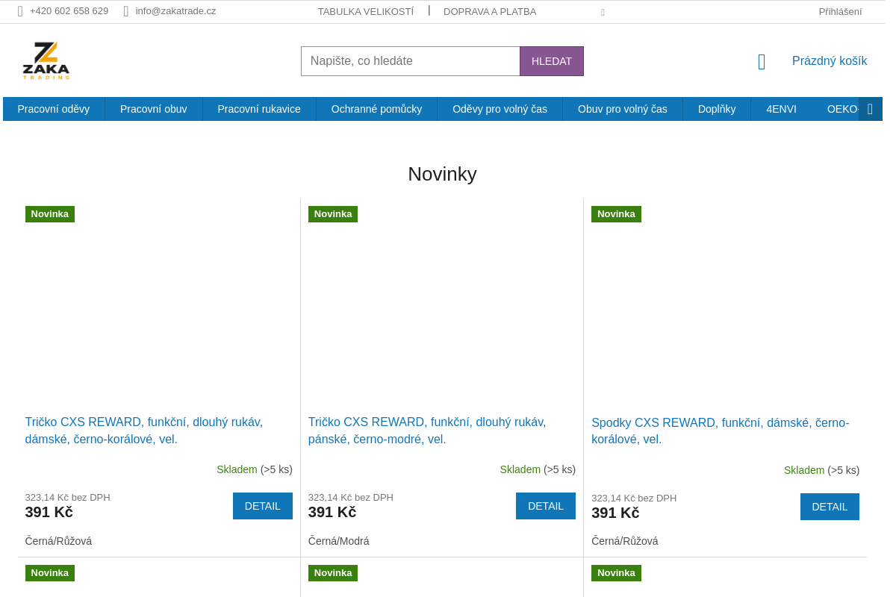This screenshot has height=597, width=896.
Task: Open the Pracovní obuv category
Action: click(154, 109)
